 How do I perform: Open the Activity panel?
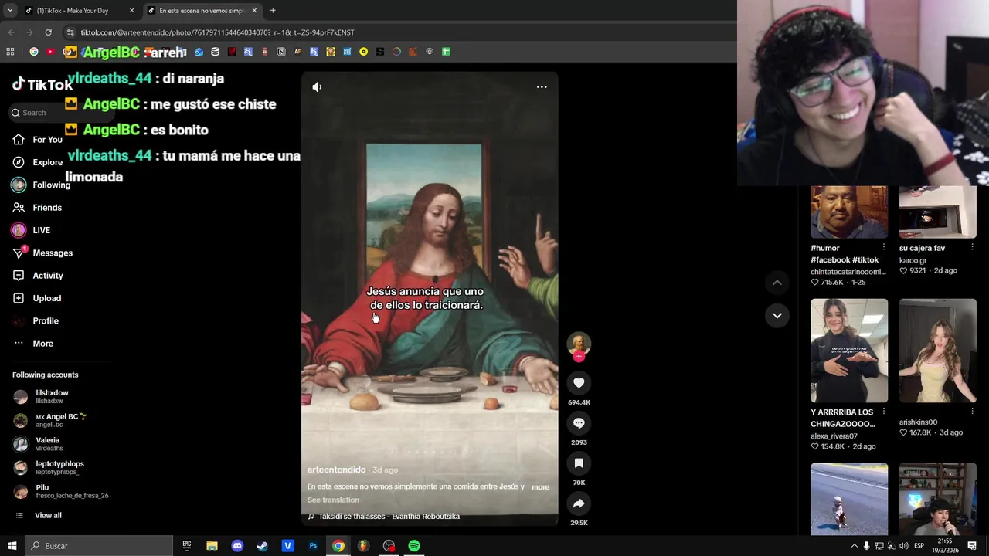[x=38, y=276]
